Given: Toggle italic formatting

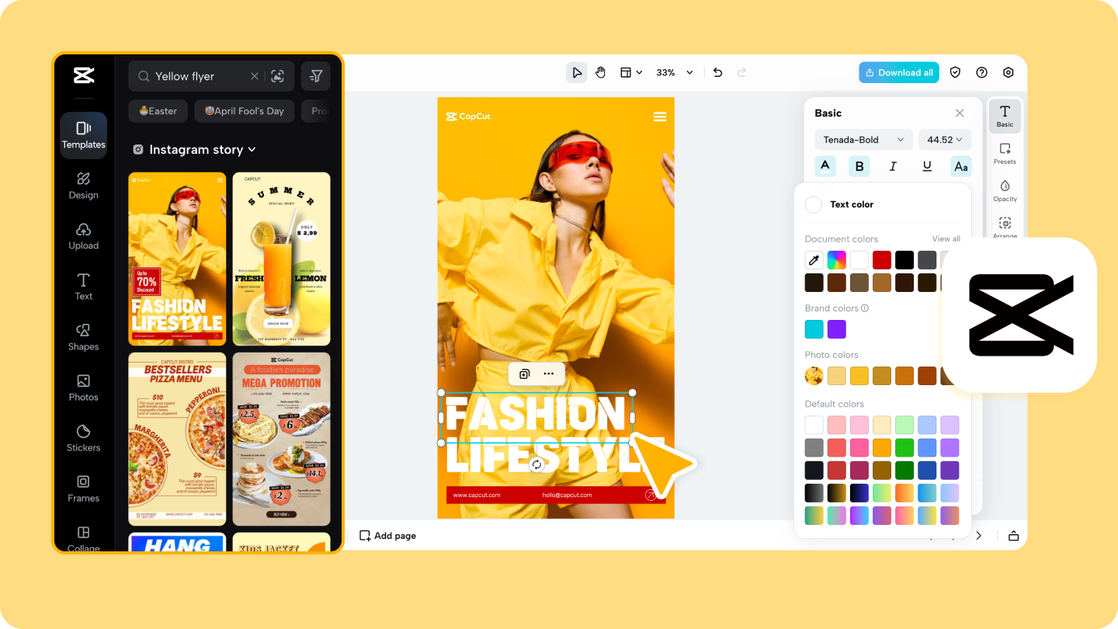Looking at the screenshot, I should [x=893, y=165].
